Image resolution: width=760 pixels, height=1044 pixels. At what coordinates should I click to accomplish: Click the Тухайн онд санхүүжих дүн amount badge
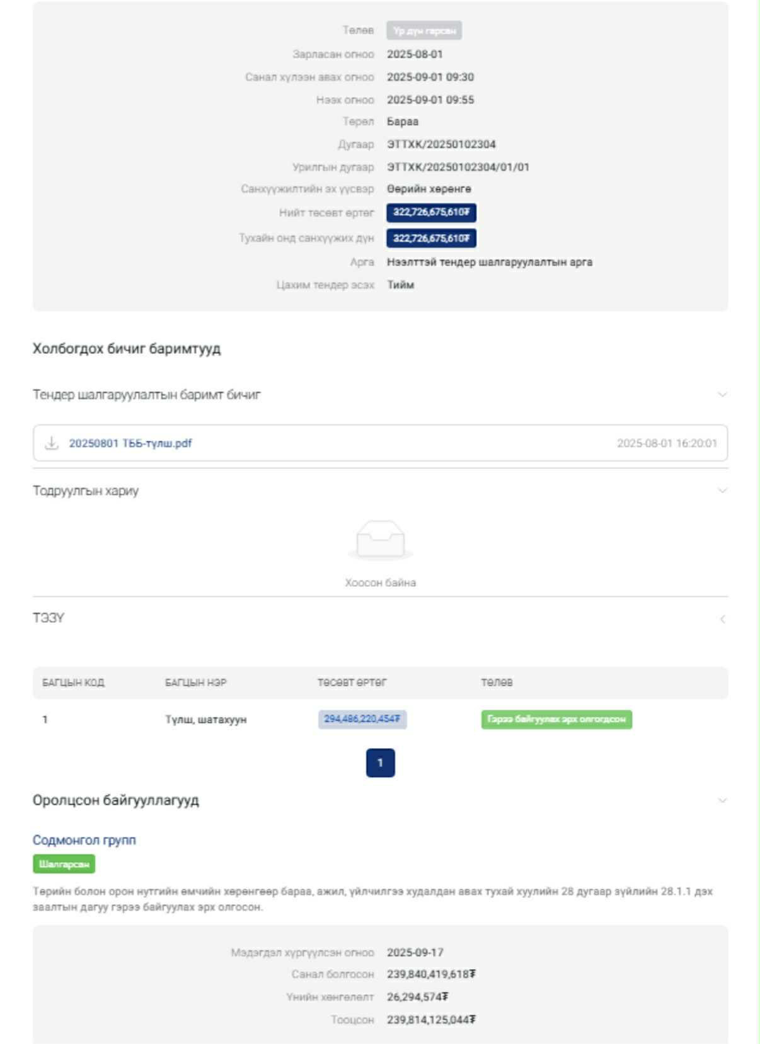click(x=431, y=239)
